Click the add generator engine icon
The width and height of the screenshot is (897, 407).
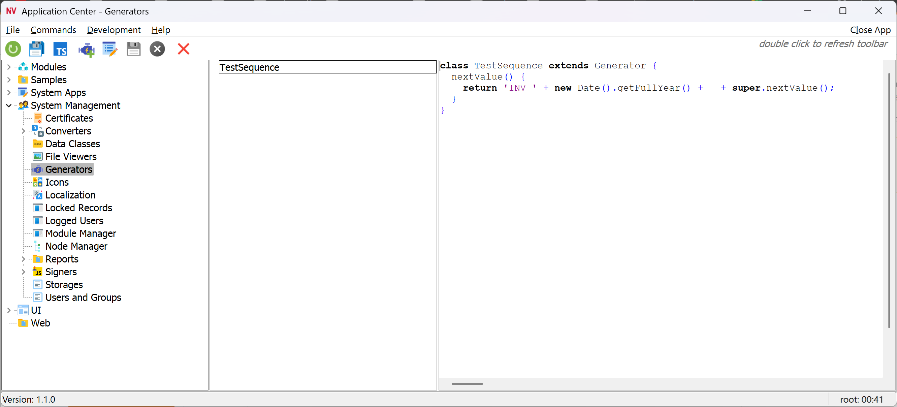point(86,49)
